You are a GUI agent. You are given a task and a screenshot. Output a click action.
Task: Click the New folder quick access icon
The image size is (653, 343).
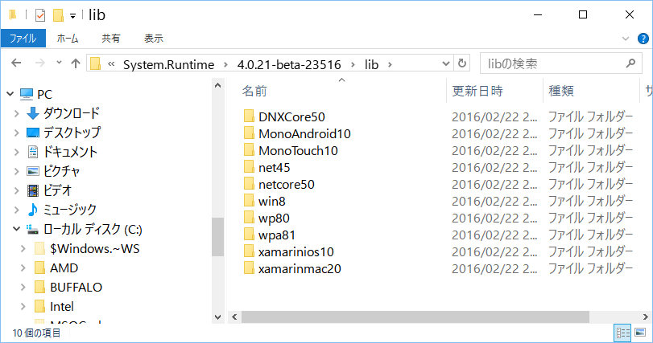(x=58, y=15)
